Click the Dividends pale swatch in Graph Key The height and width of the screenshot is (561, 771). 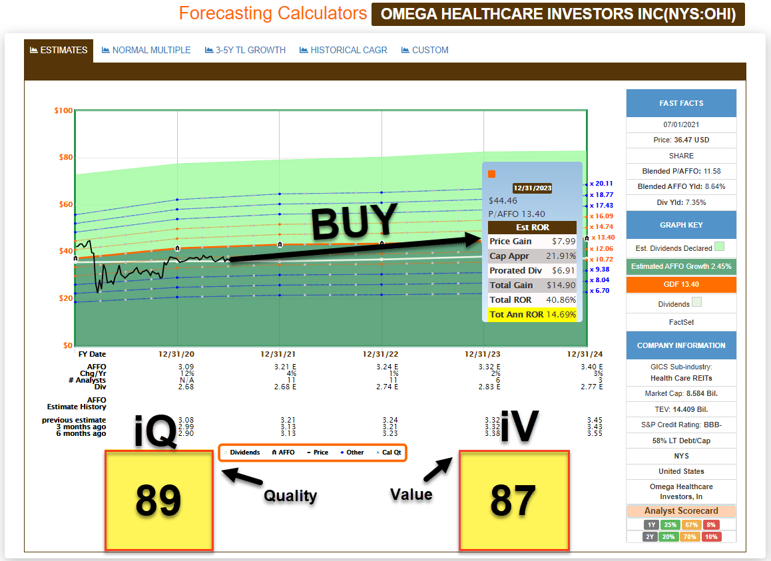696,302
